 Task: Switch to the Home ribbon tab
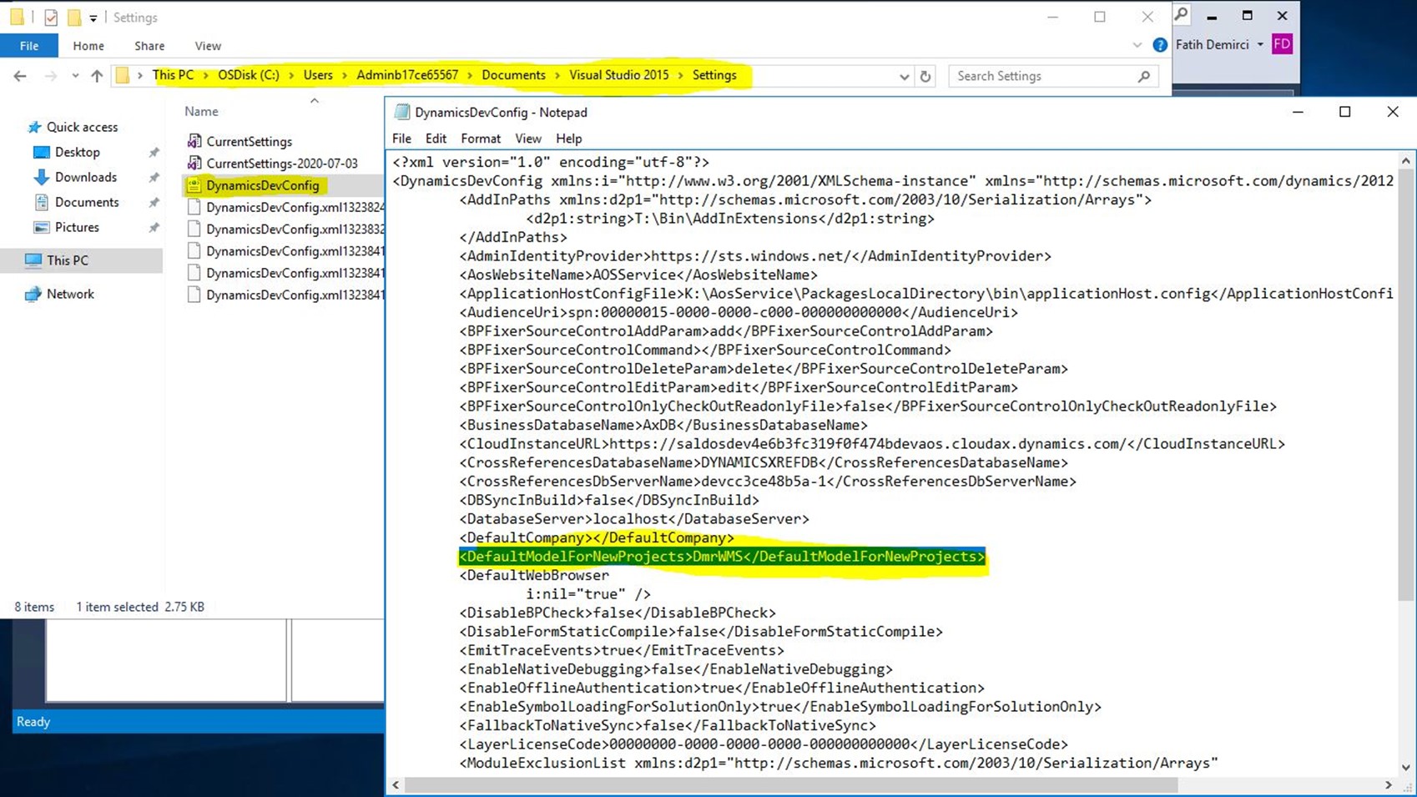[88, 46]
